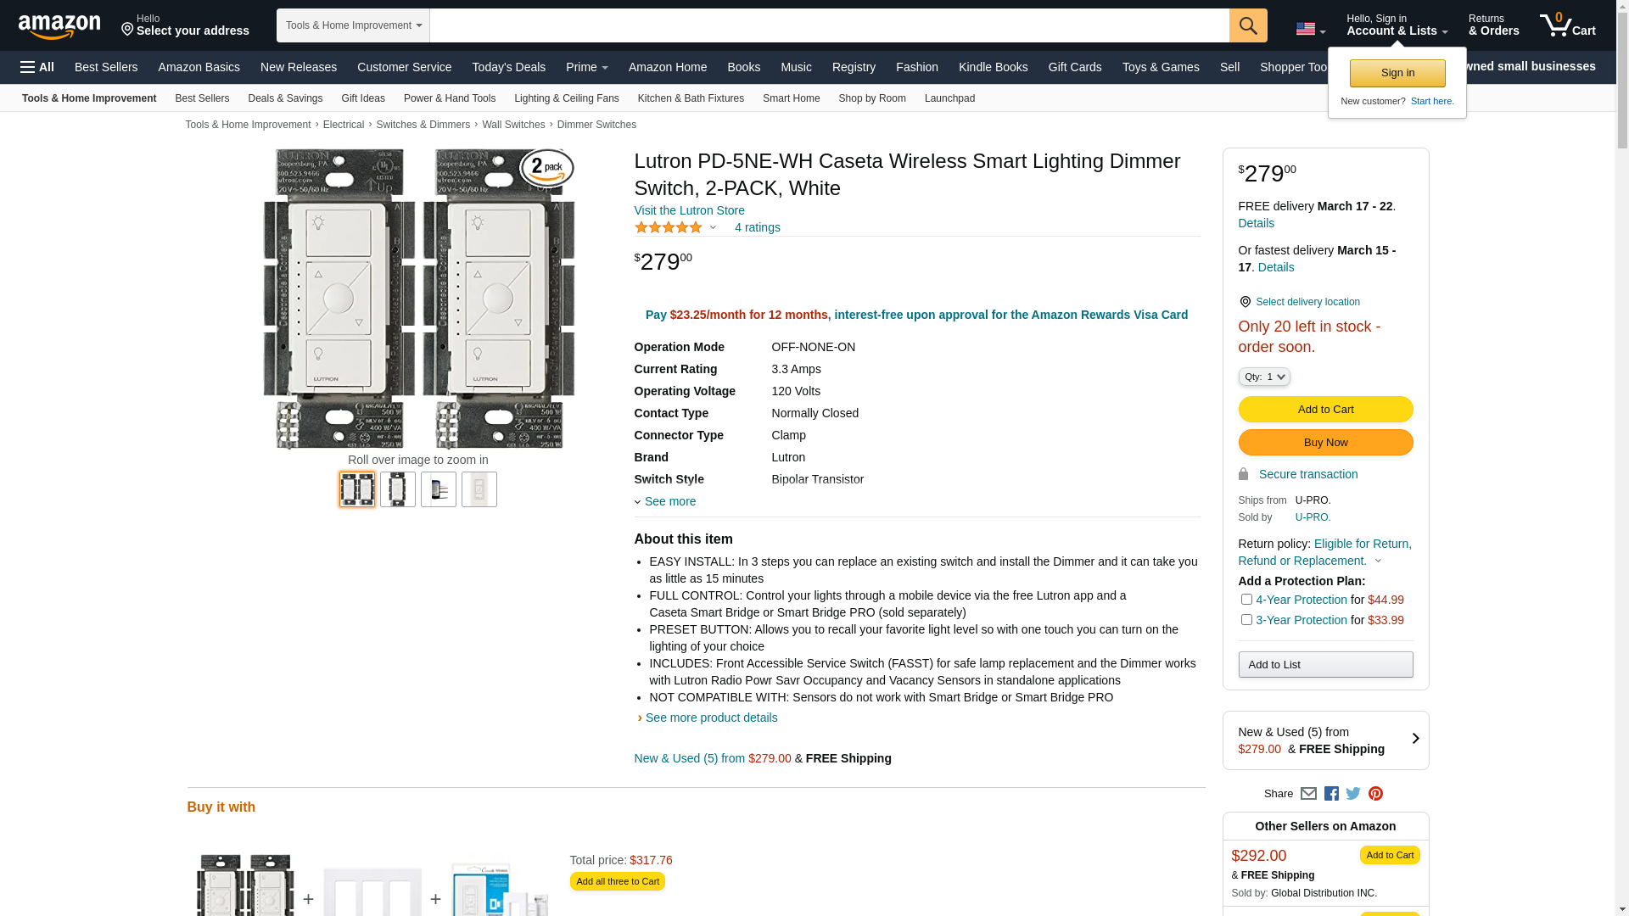
Task: Enable 3-Year Protection plan checkbox
Action: tap(1246, 620)
